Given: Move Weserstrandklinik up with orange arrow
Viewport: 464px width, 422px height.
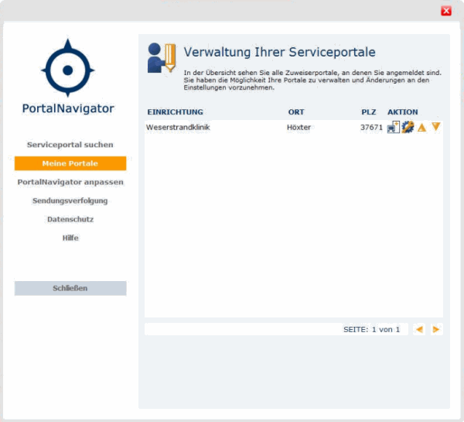Looking at the screenshot, I should pyautogui.click(x=421, y=128).
